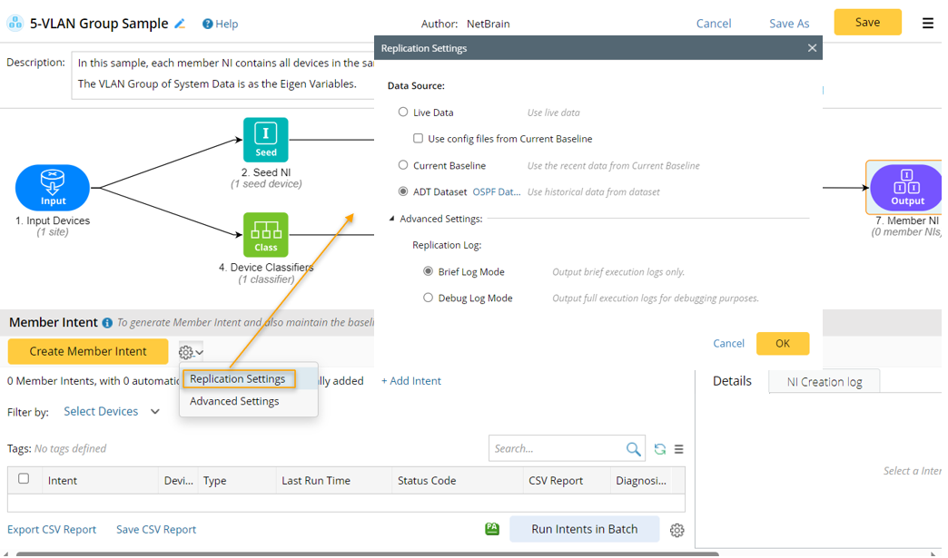Image resolution: width=948 pixels, height=558 pixels.
Task: Select Debug Log Mode option
Action: (429, 298)
